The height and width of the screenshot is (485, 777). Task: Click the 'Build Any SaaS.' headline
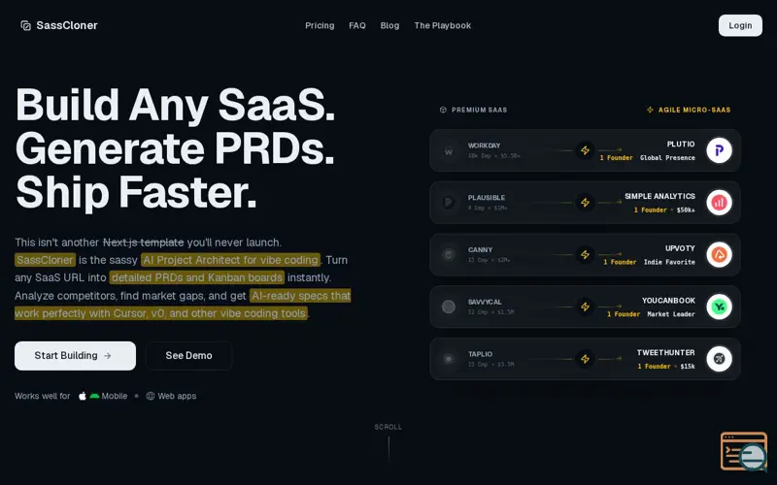[x=176, y=105]
